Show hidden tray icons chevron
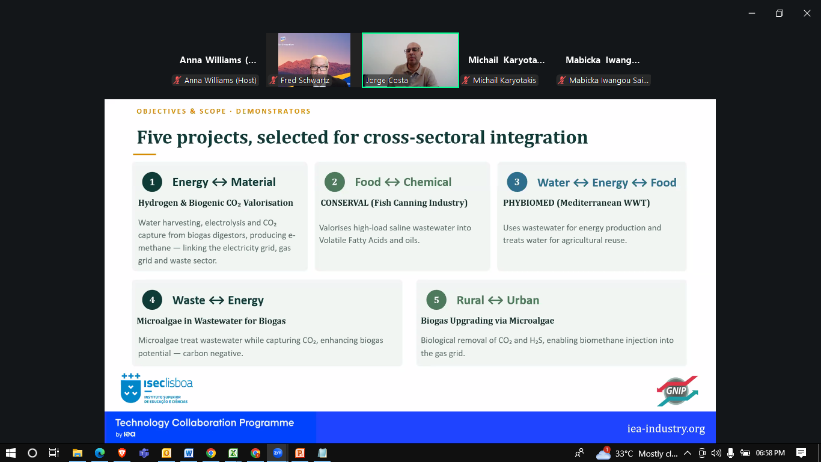 point(687,453)
